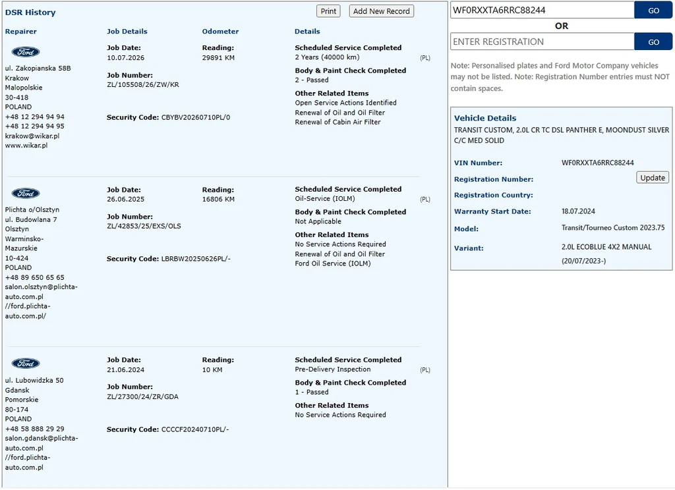This screenshot has width=675, height=490.
Task: Click the Job Details column header
Action: pos(127,32)
